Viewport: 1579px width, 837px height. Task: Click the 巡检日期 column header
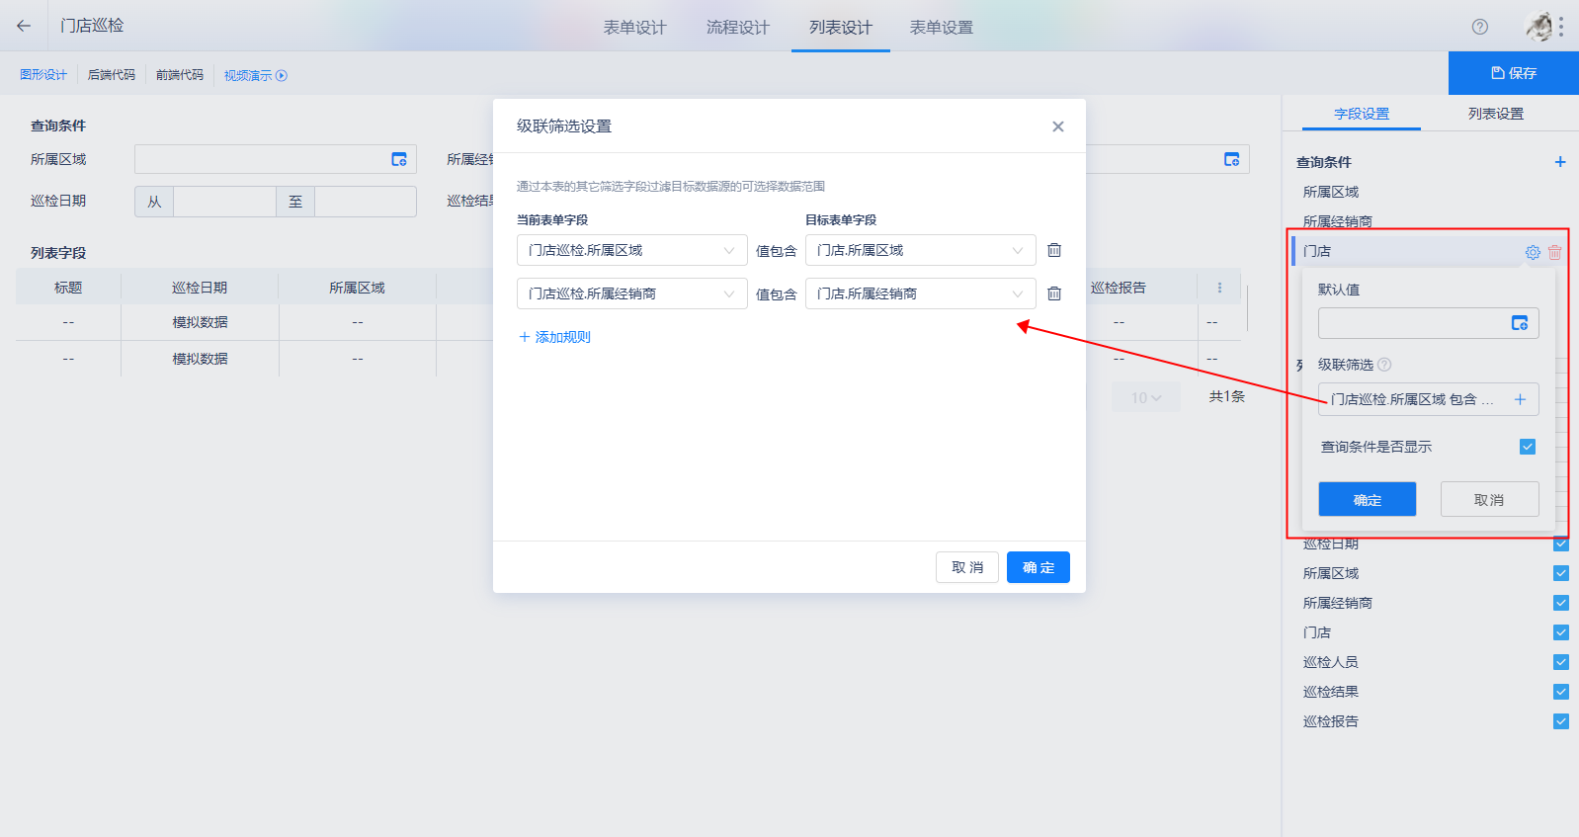pos(200,288)
